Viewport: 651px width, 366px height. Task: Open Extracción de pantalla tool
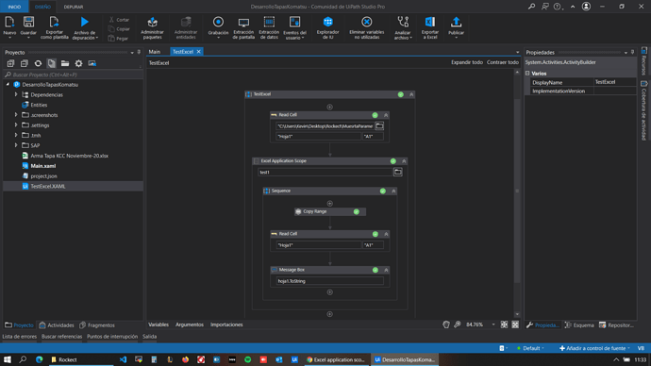tap(243, 27)
